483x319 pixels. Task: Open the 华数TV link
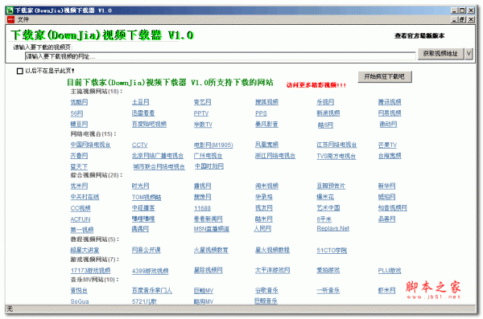click(203, 125)
